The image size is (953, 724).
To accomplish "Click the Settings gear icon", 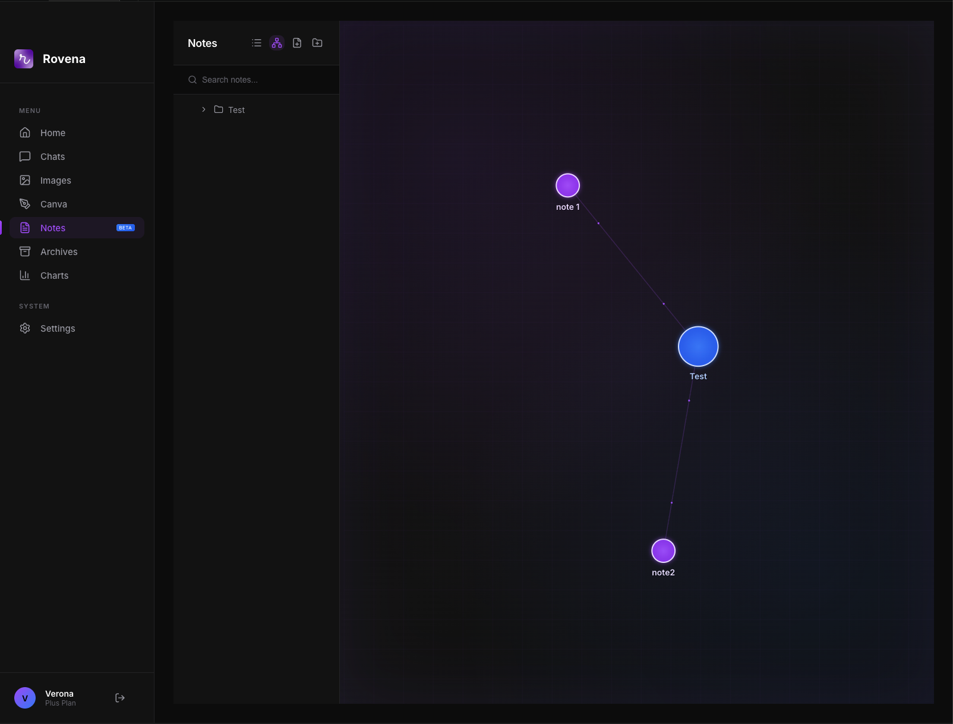I will [x=25, y=328].
